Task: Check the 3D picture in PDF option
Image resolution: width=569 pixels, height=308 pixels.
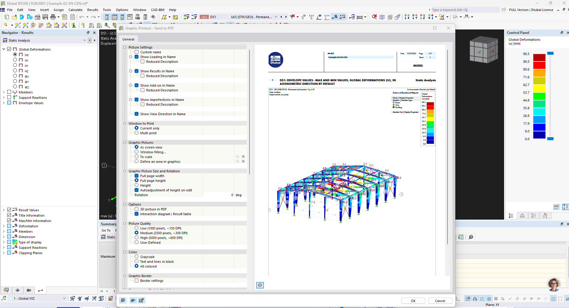Action: 137,209
